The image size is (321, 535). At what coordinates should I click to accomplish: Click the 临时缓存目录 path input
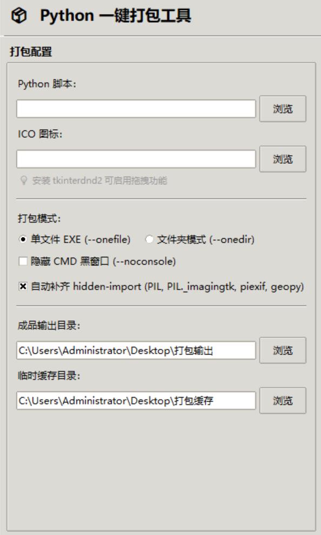pyautogui.click(x=136, y=400)
